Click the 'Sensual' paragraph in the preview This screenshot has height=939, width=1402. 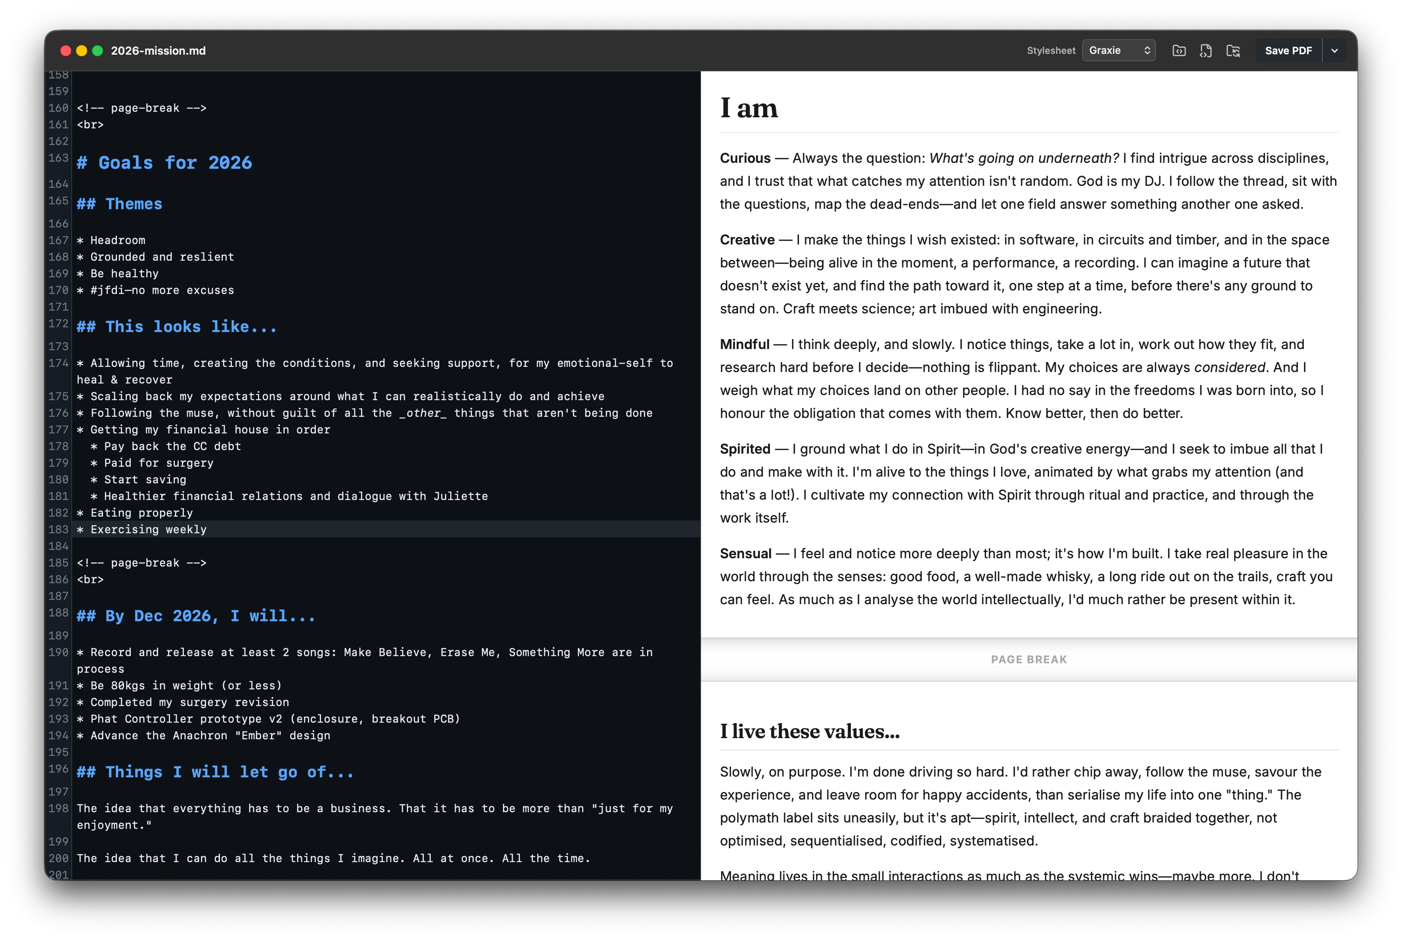click(x=1026, y=577)
